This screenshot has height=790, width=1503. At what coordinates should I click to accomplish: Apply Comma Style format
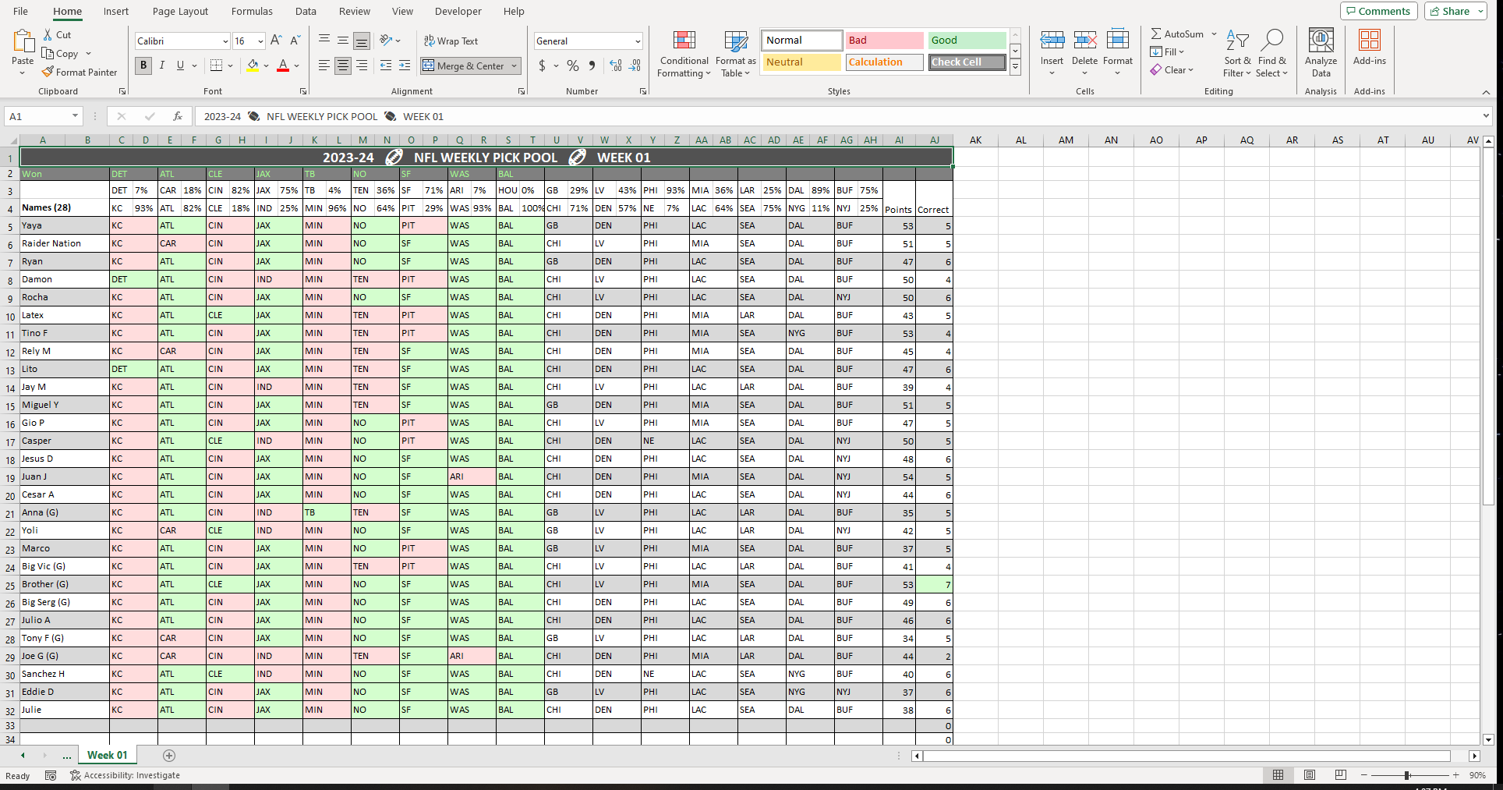point(592,66)
